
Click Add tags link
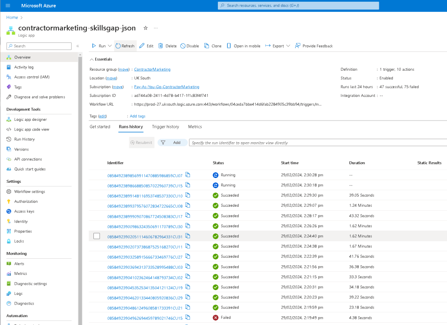pos(138,116)
